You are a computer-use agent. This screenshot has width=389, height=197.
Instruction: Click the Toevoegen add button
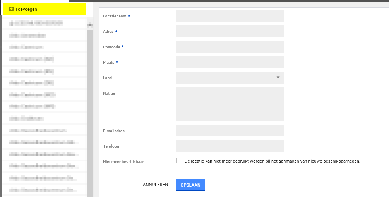45,9
